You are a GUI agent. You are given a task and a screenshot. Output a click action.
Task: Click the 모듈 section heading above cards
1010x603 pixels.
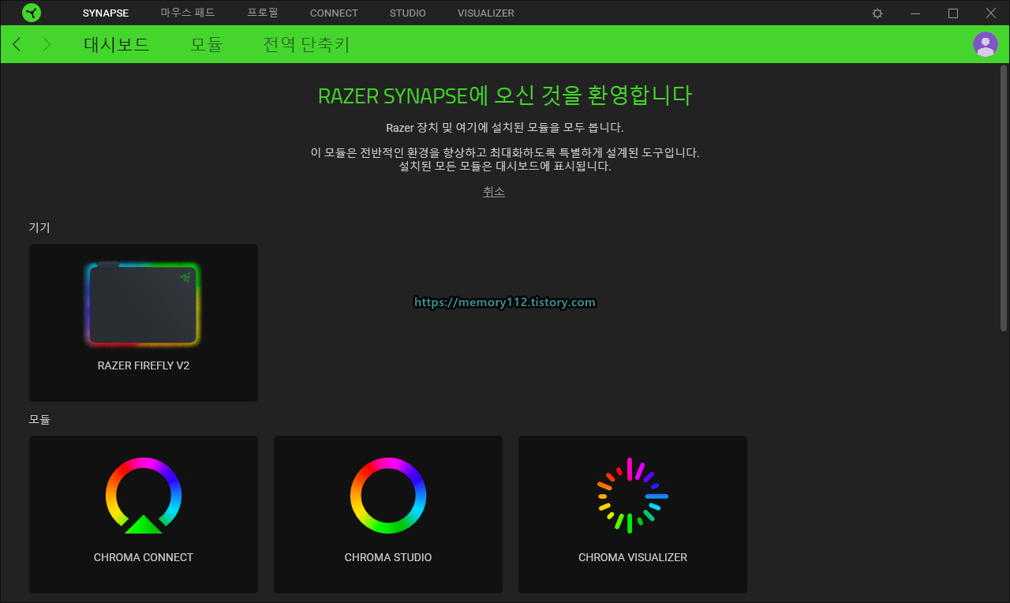39,420
